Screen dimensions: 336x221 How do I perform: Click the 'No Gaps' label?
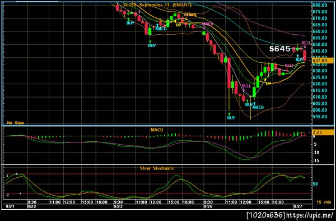(x=16, y=122)
